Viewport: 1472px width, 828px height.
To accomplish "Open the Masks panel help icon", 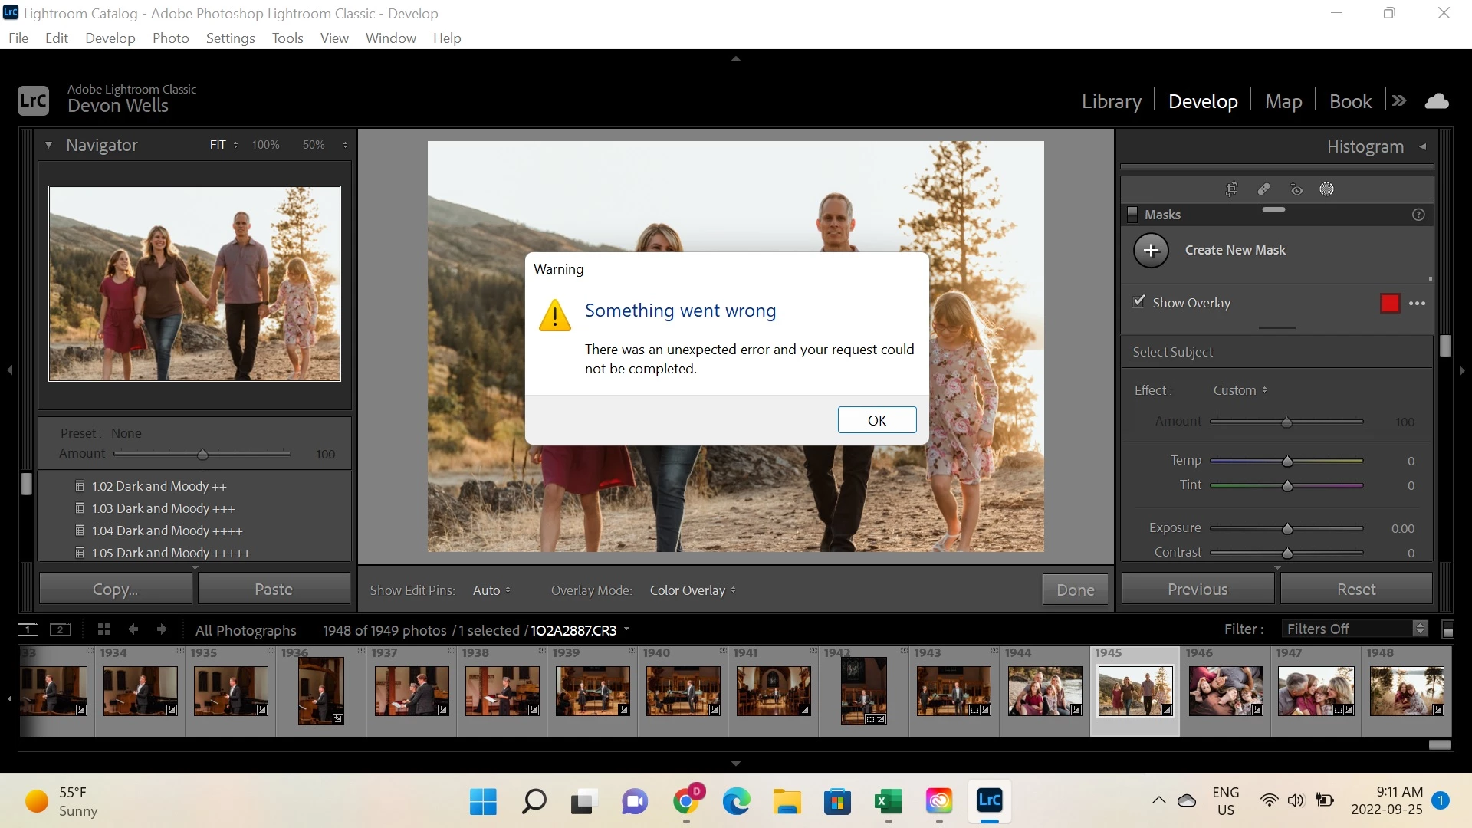I will (x=1418, y=215).
